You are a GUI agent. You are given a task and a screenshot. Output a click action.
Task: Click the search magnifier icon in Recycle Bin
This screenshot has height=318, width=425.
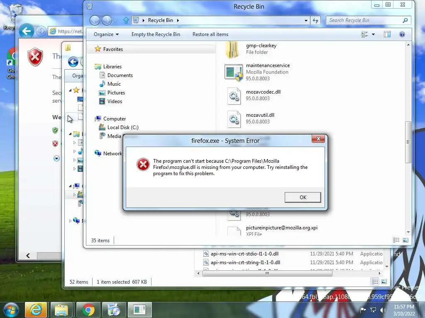point(405,20)
